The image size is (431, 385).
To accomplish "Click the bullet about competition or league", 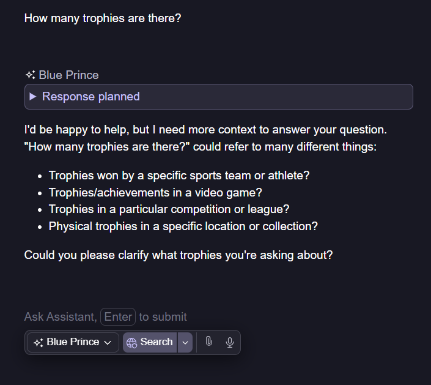I will pos(169,209).
